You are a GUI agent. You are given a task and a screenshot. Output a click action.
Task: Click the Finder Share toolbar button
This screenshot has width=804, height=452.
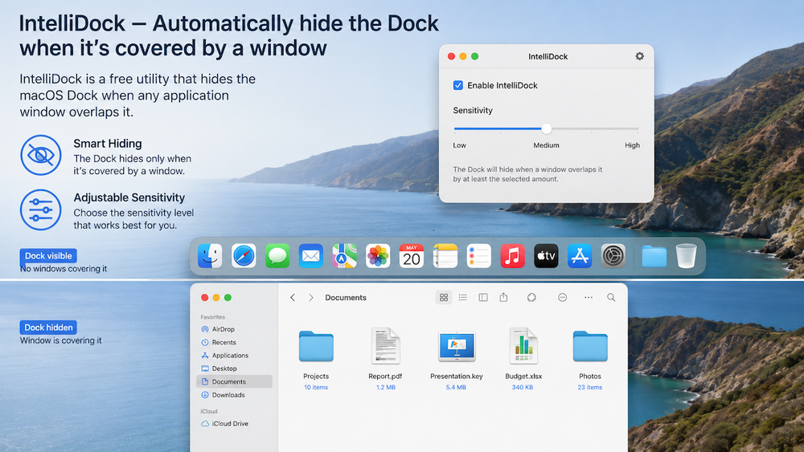pyautogui.click(x=503, y=297)
